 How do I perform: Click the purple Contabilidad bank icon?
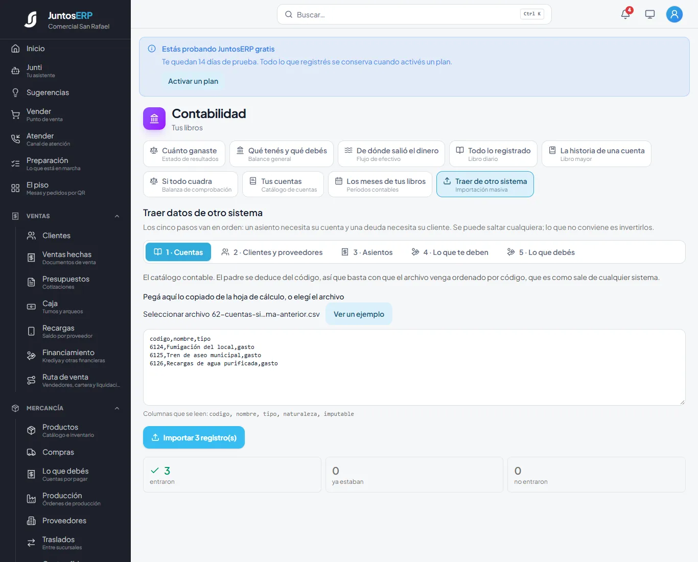(x=154, y=119)
